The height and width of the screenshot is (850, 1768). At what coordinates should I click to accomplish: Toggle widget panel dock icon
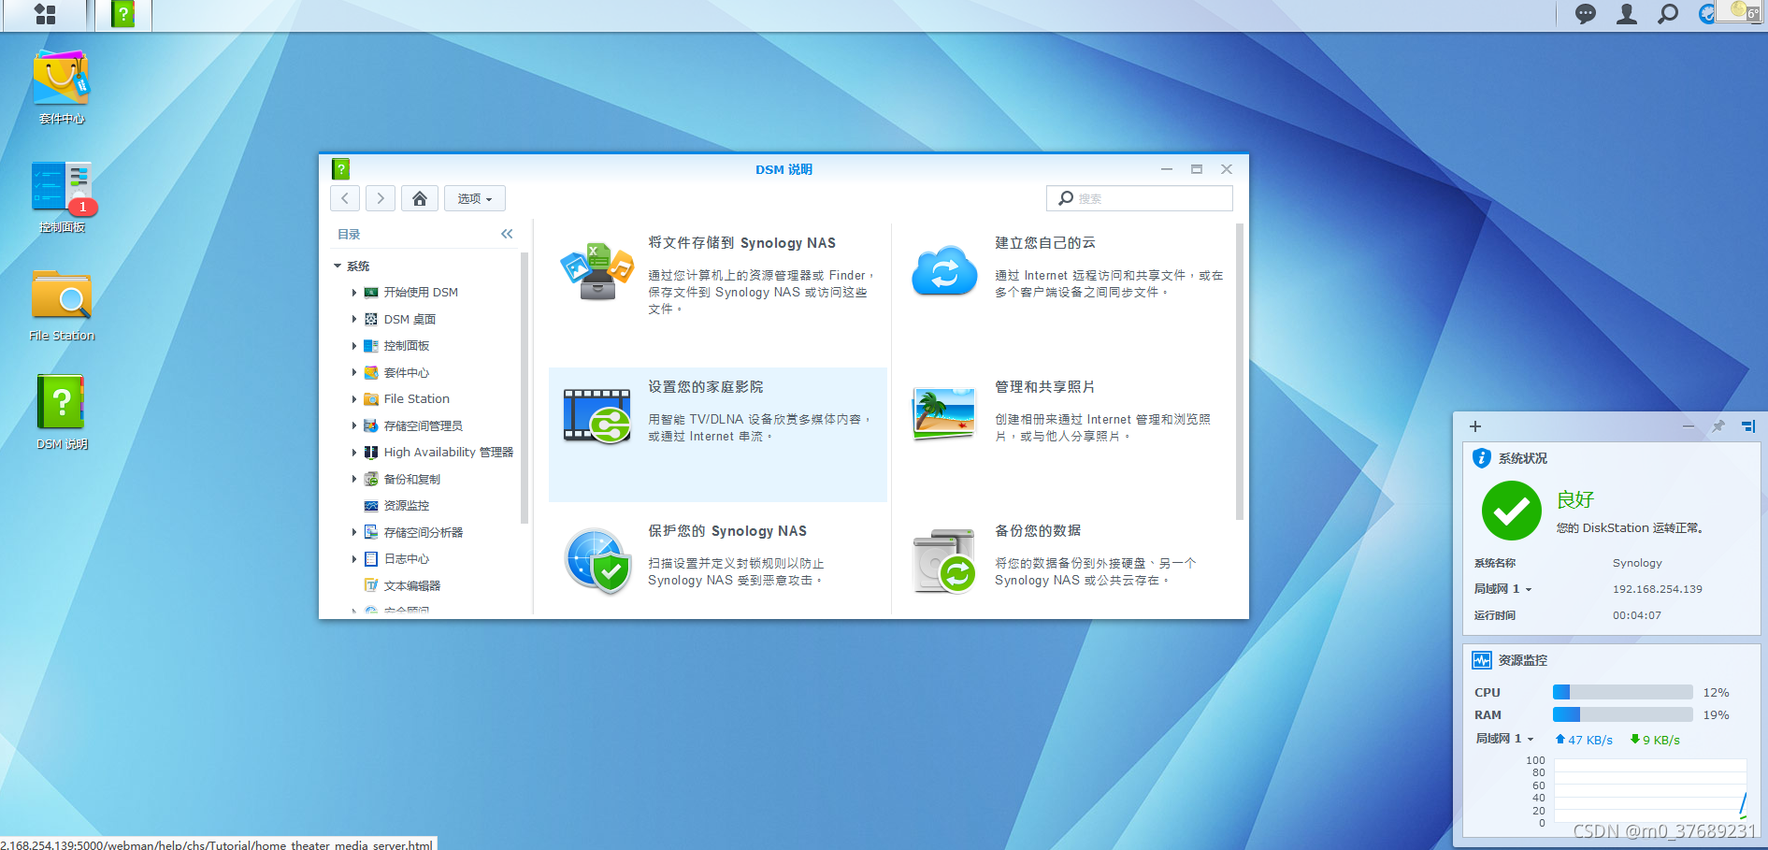pyautogui.click(x=1748, y=426)
